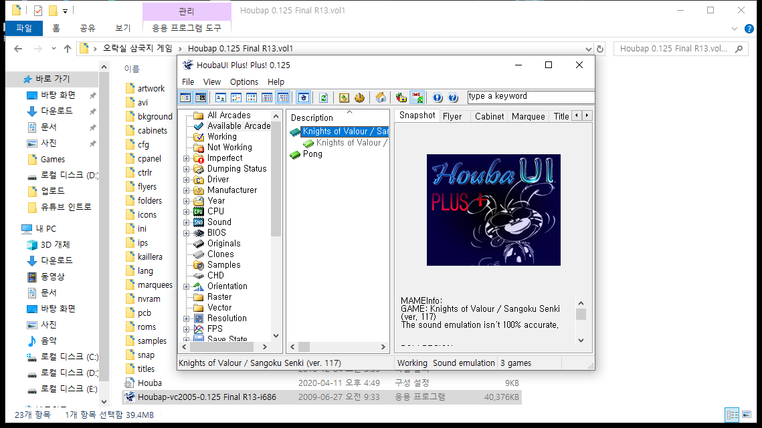Click the folder with arrows toolbar icon
The image size is (762, 428).
[401, 97]
